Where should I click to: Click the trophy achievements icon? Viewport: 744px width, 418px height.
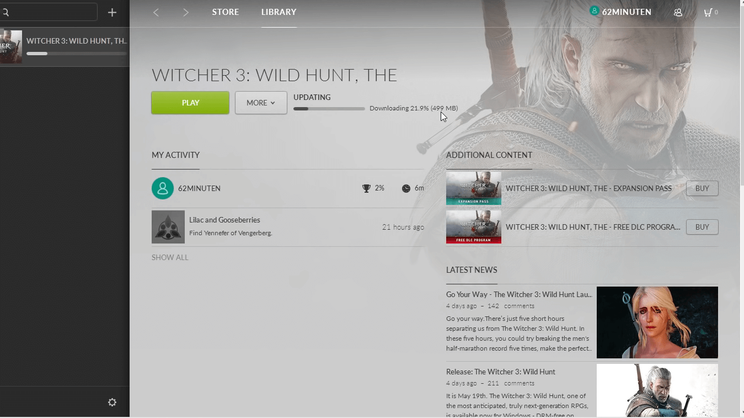click(x=366, y=188)
